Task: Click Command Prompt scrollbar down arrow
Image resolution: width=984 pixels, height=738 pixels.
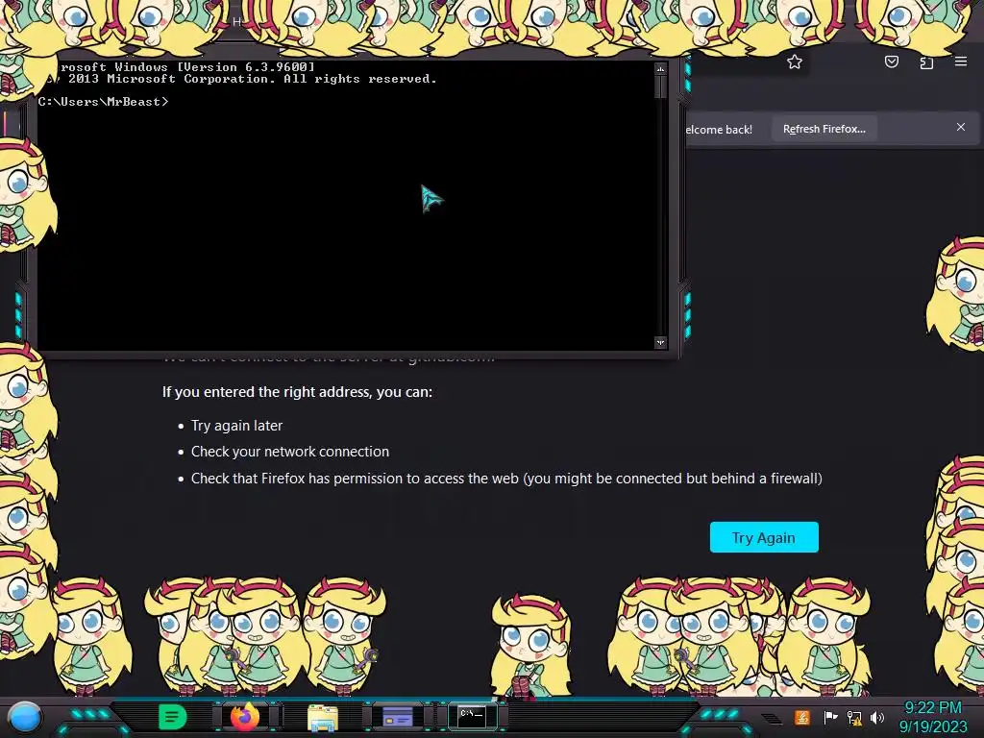Action: [x=660, y=342]
